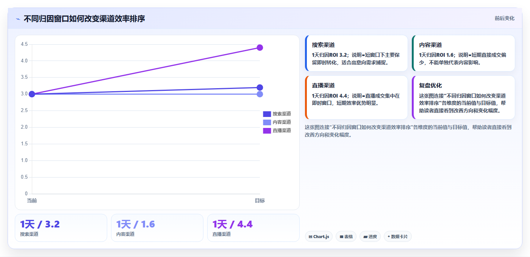Click the 1天归因ROI 3.2 description text
The height and width of the screenshot is (257, 530).
tap(356, 59)
